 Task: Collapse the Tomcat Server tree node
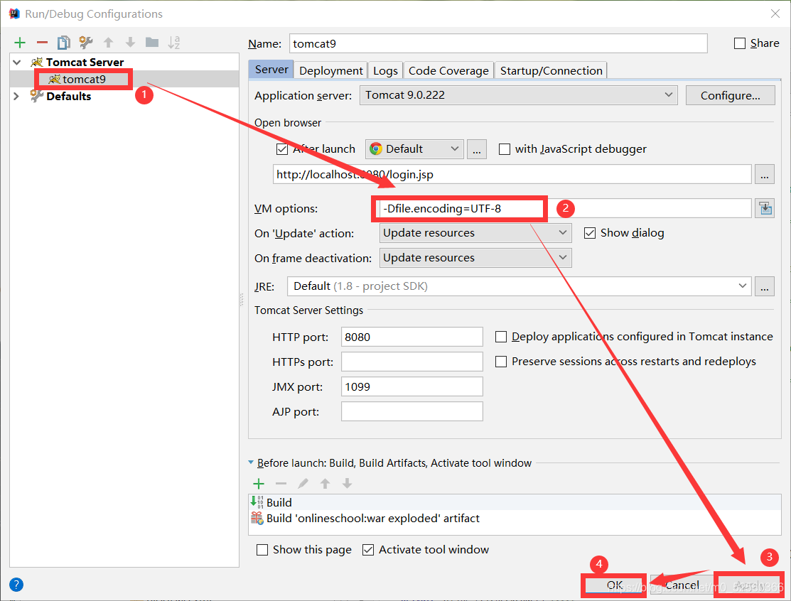17,63
